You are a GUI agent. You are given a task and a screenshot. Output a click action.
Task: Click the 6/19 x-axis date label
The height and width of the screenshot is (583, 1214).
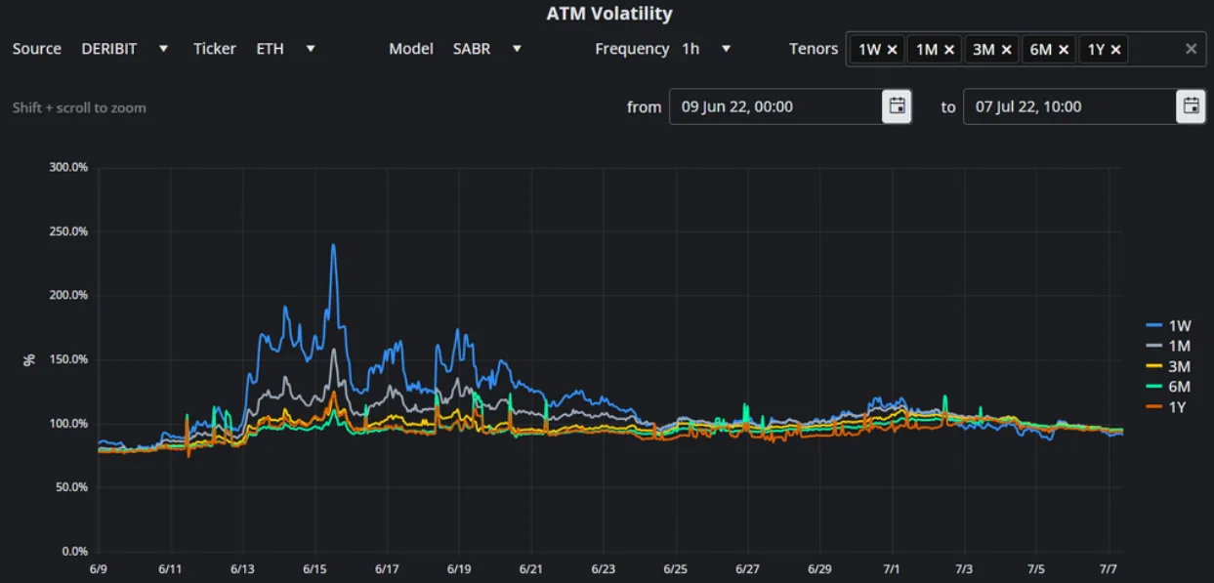459,568
